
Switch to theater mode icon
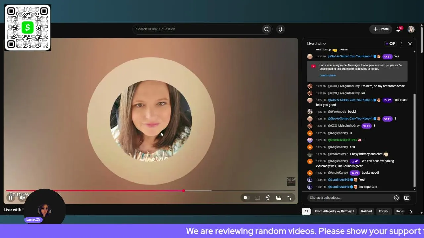pos(279,198)
